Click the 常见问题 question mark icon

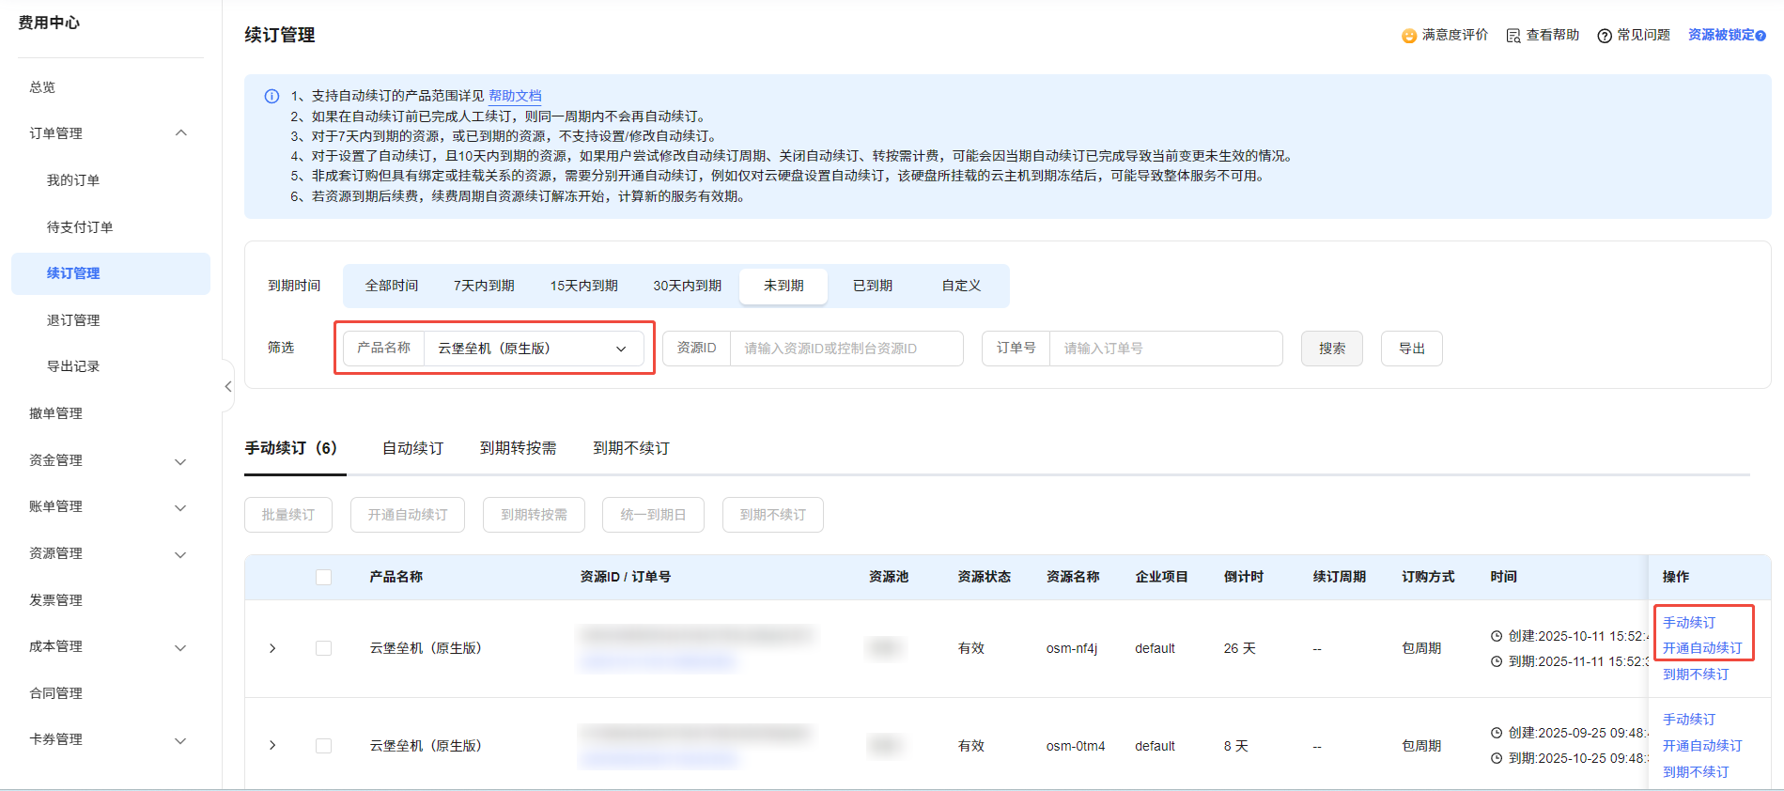pos(1605,36)
